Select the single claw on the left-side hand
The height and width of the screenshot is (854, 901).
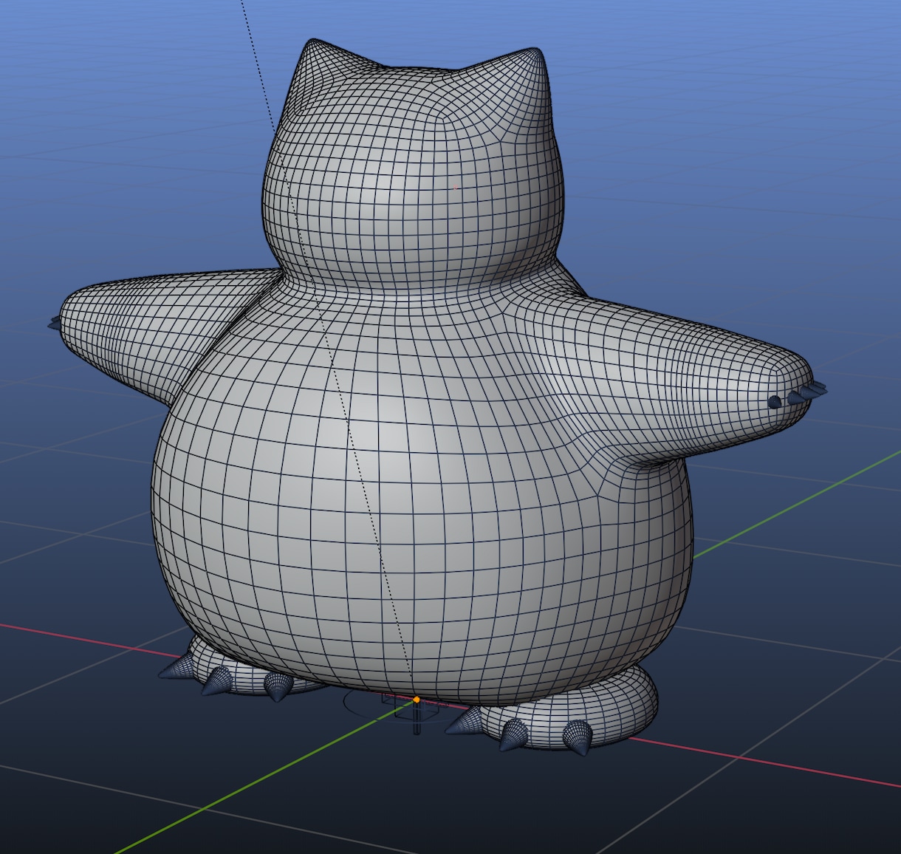pyautogui.click(x=54, y=323)
